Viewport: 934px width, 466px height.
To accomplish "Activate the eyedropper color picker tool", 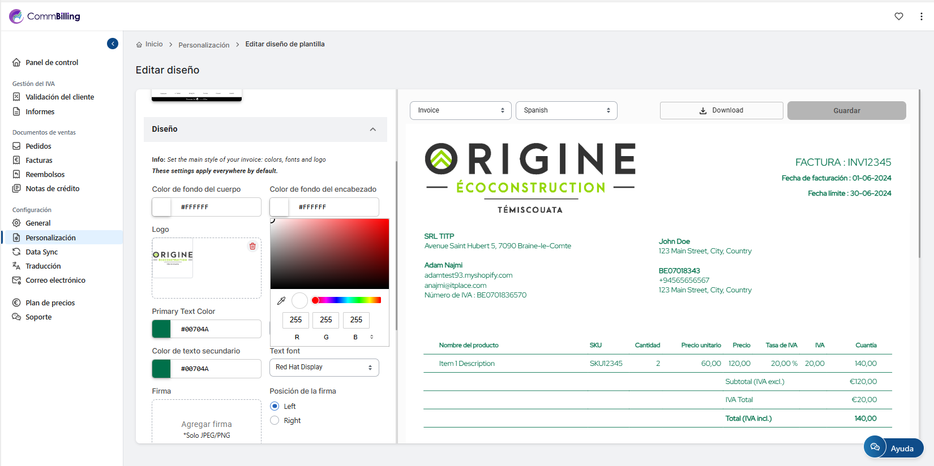I will (x=281, y=301).
